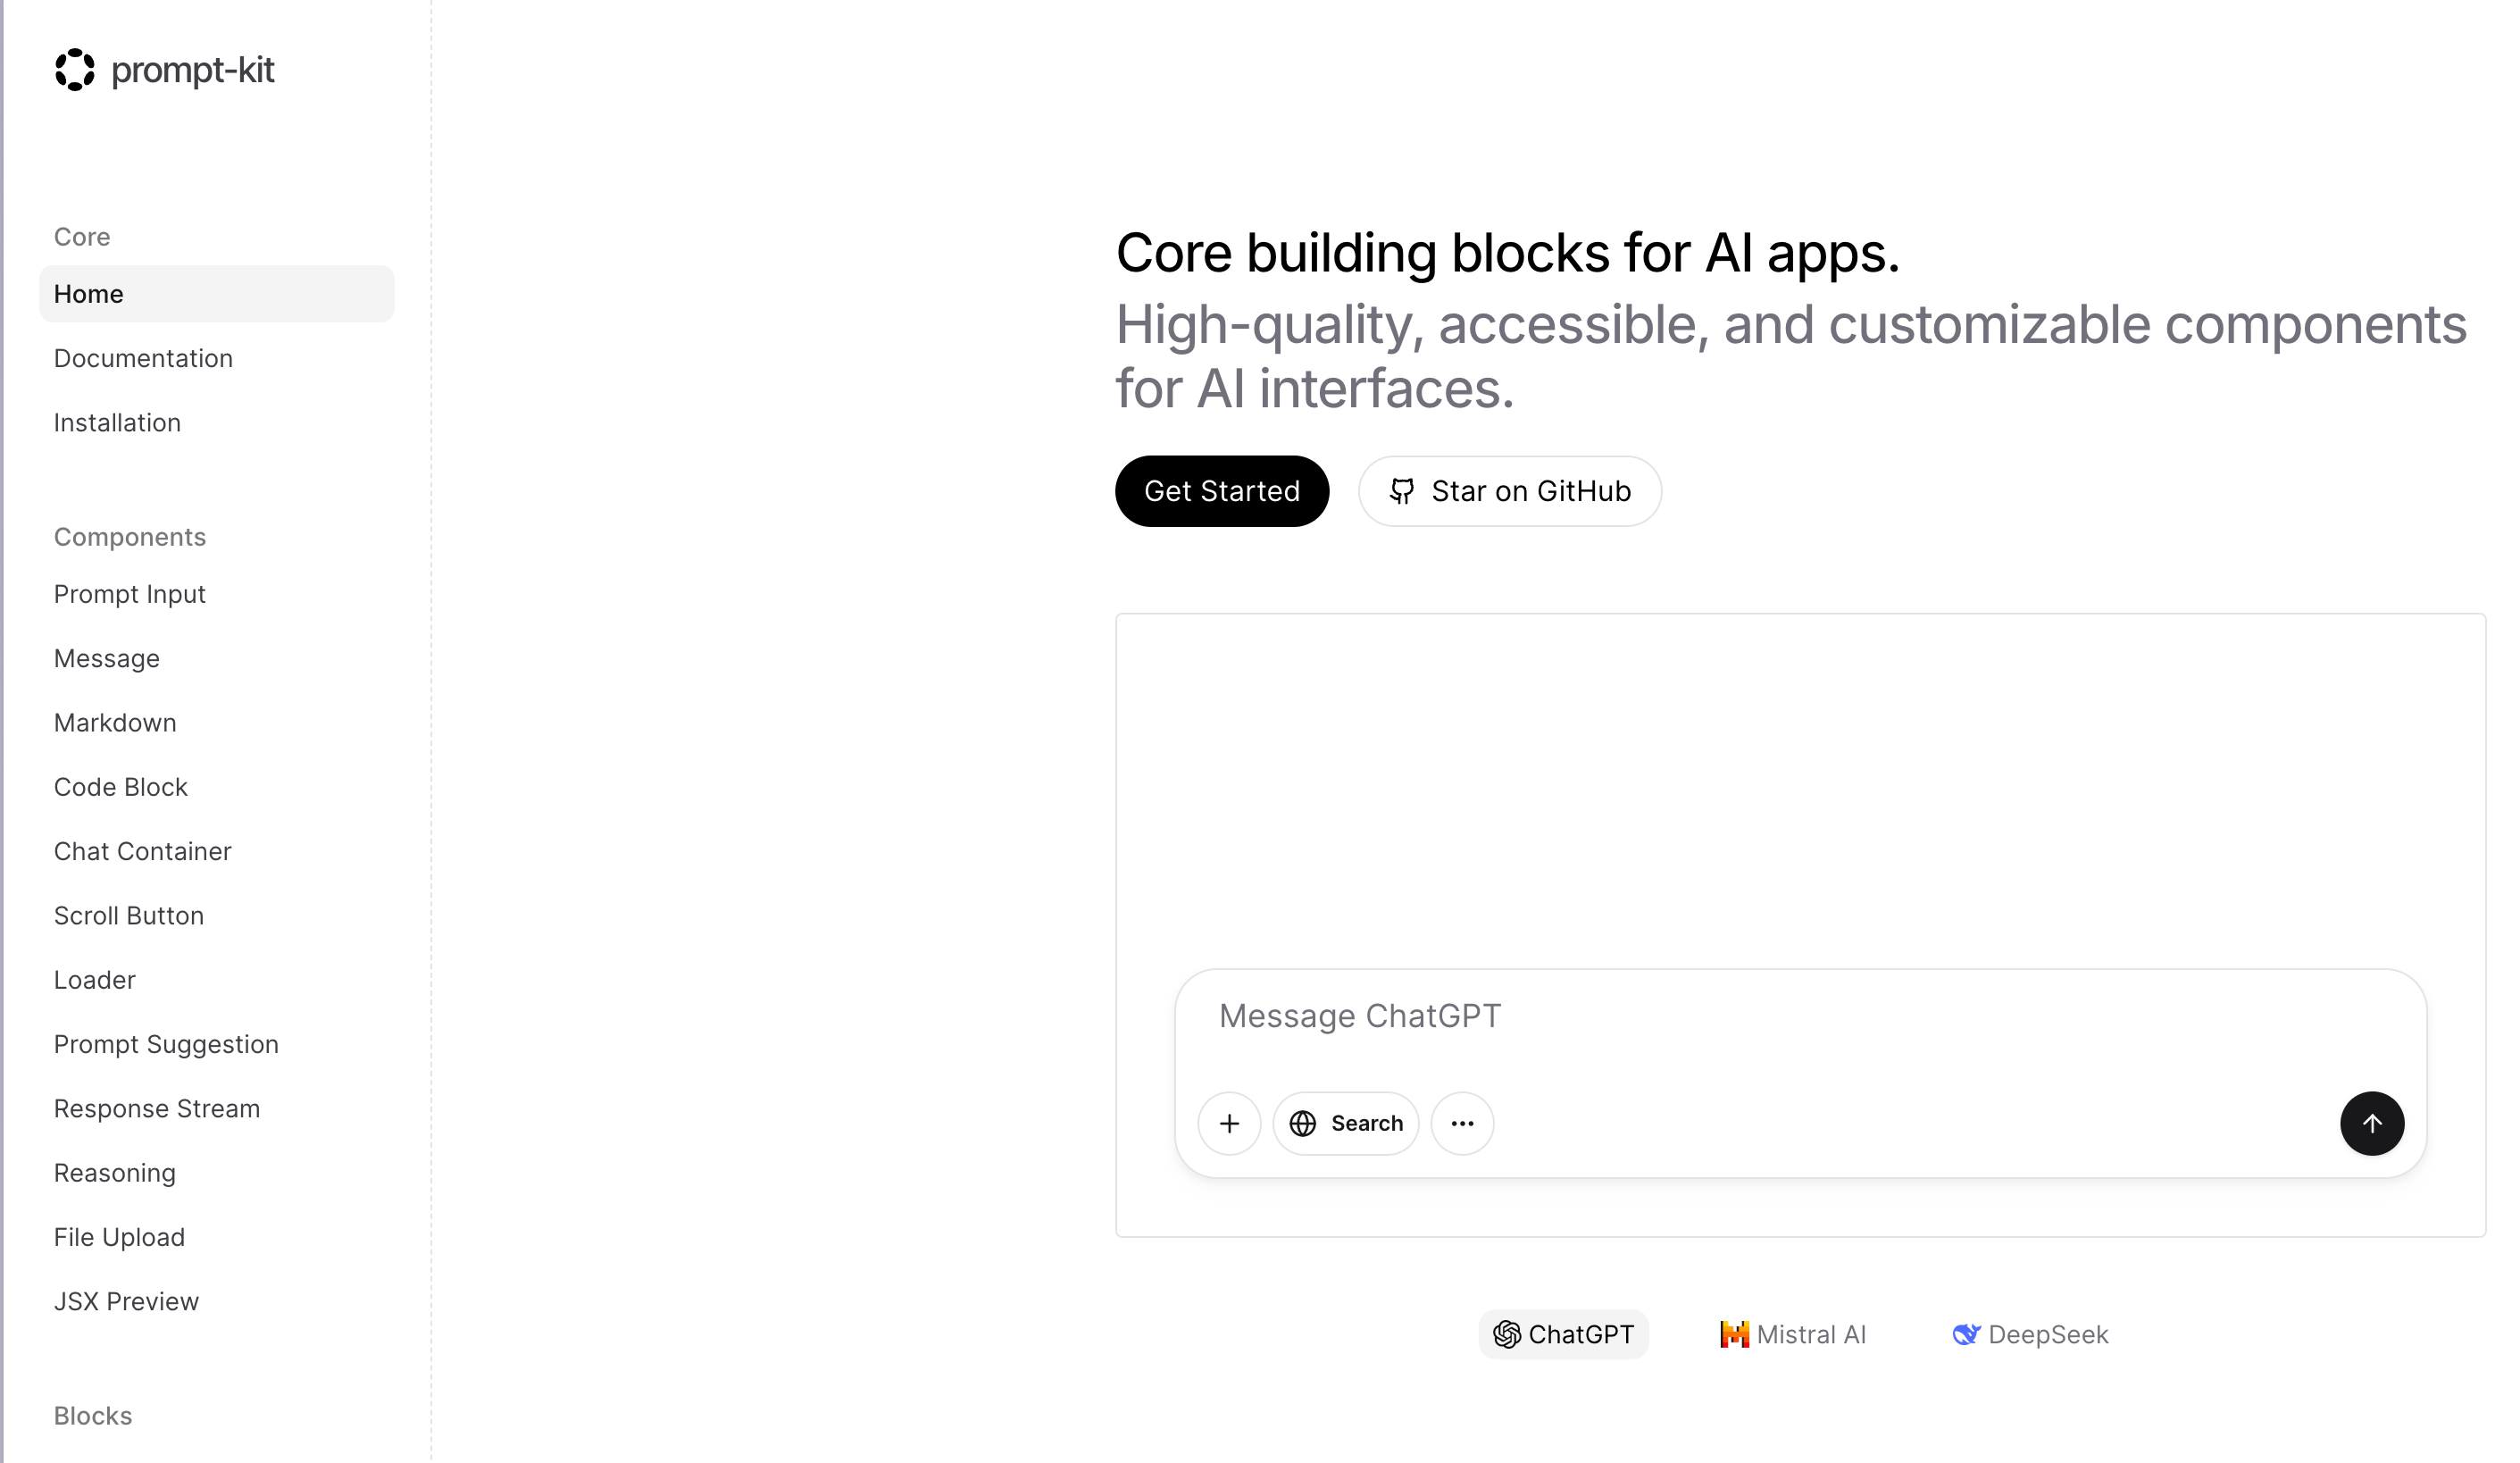Open the Code Block component page
This screenshot has height=1463, width=2520.
pos(120,787)
